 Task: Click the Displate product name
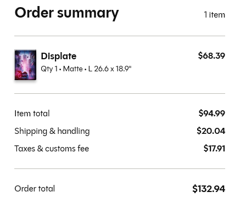pos(59,56)
